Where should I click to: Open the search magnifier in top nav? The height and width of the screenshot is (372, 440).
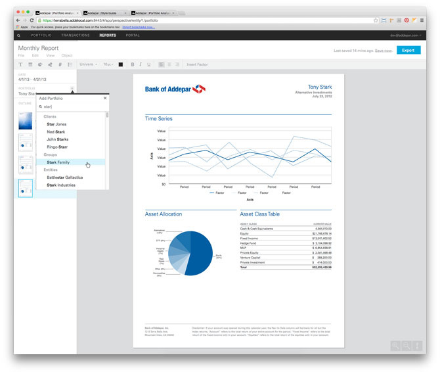pos(18,35)
